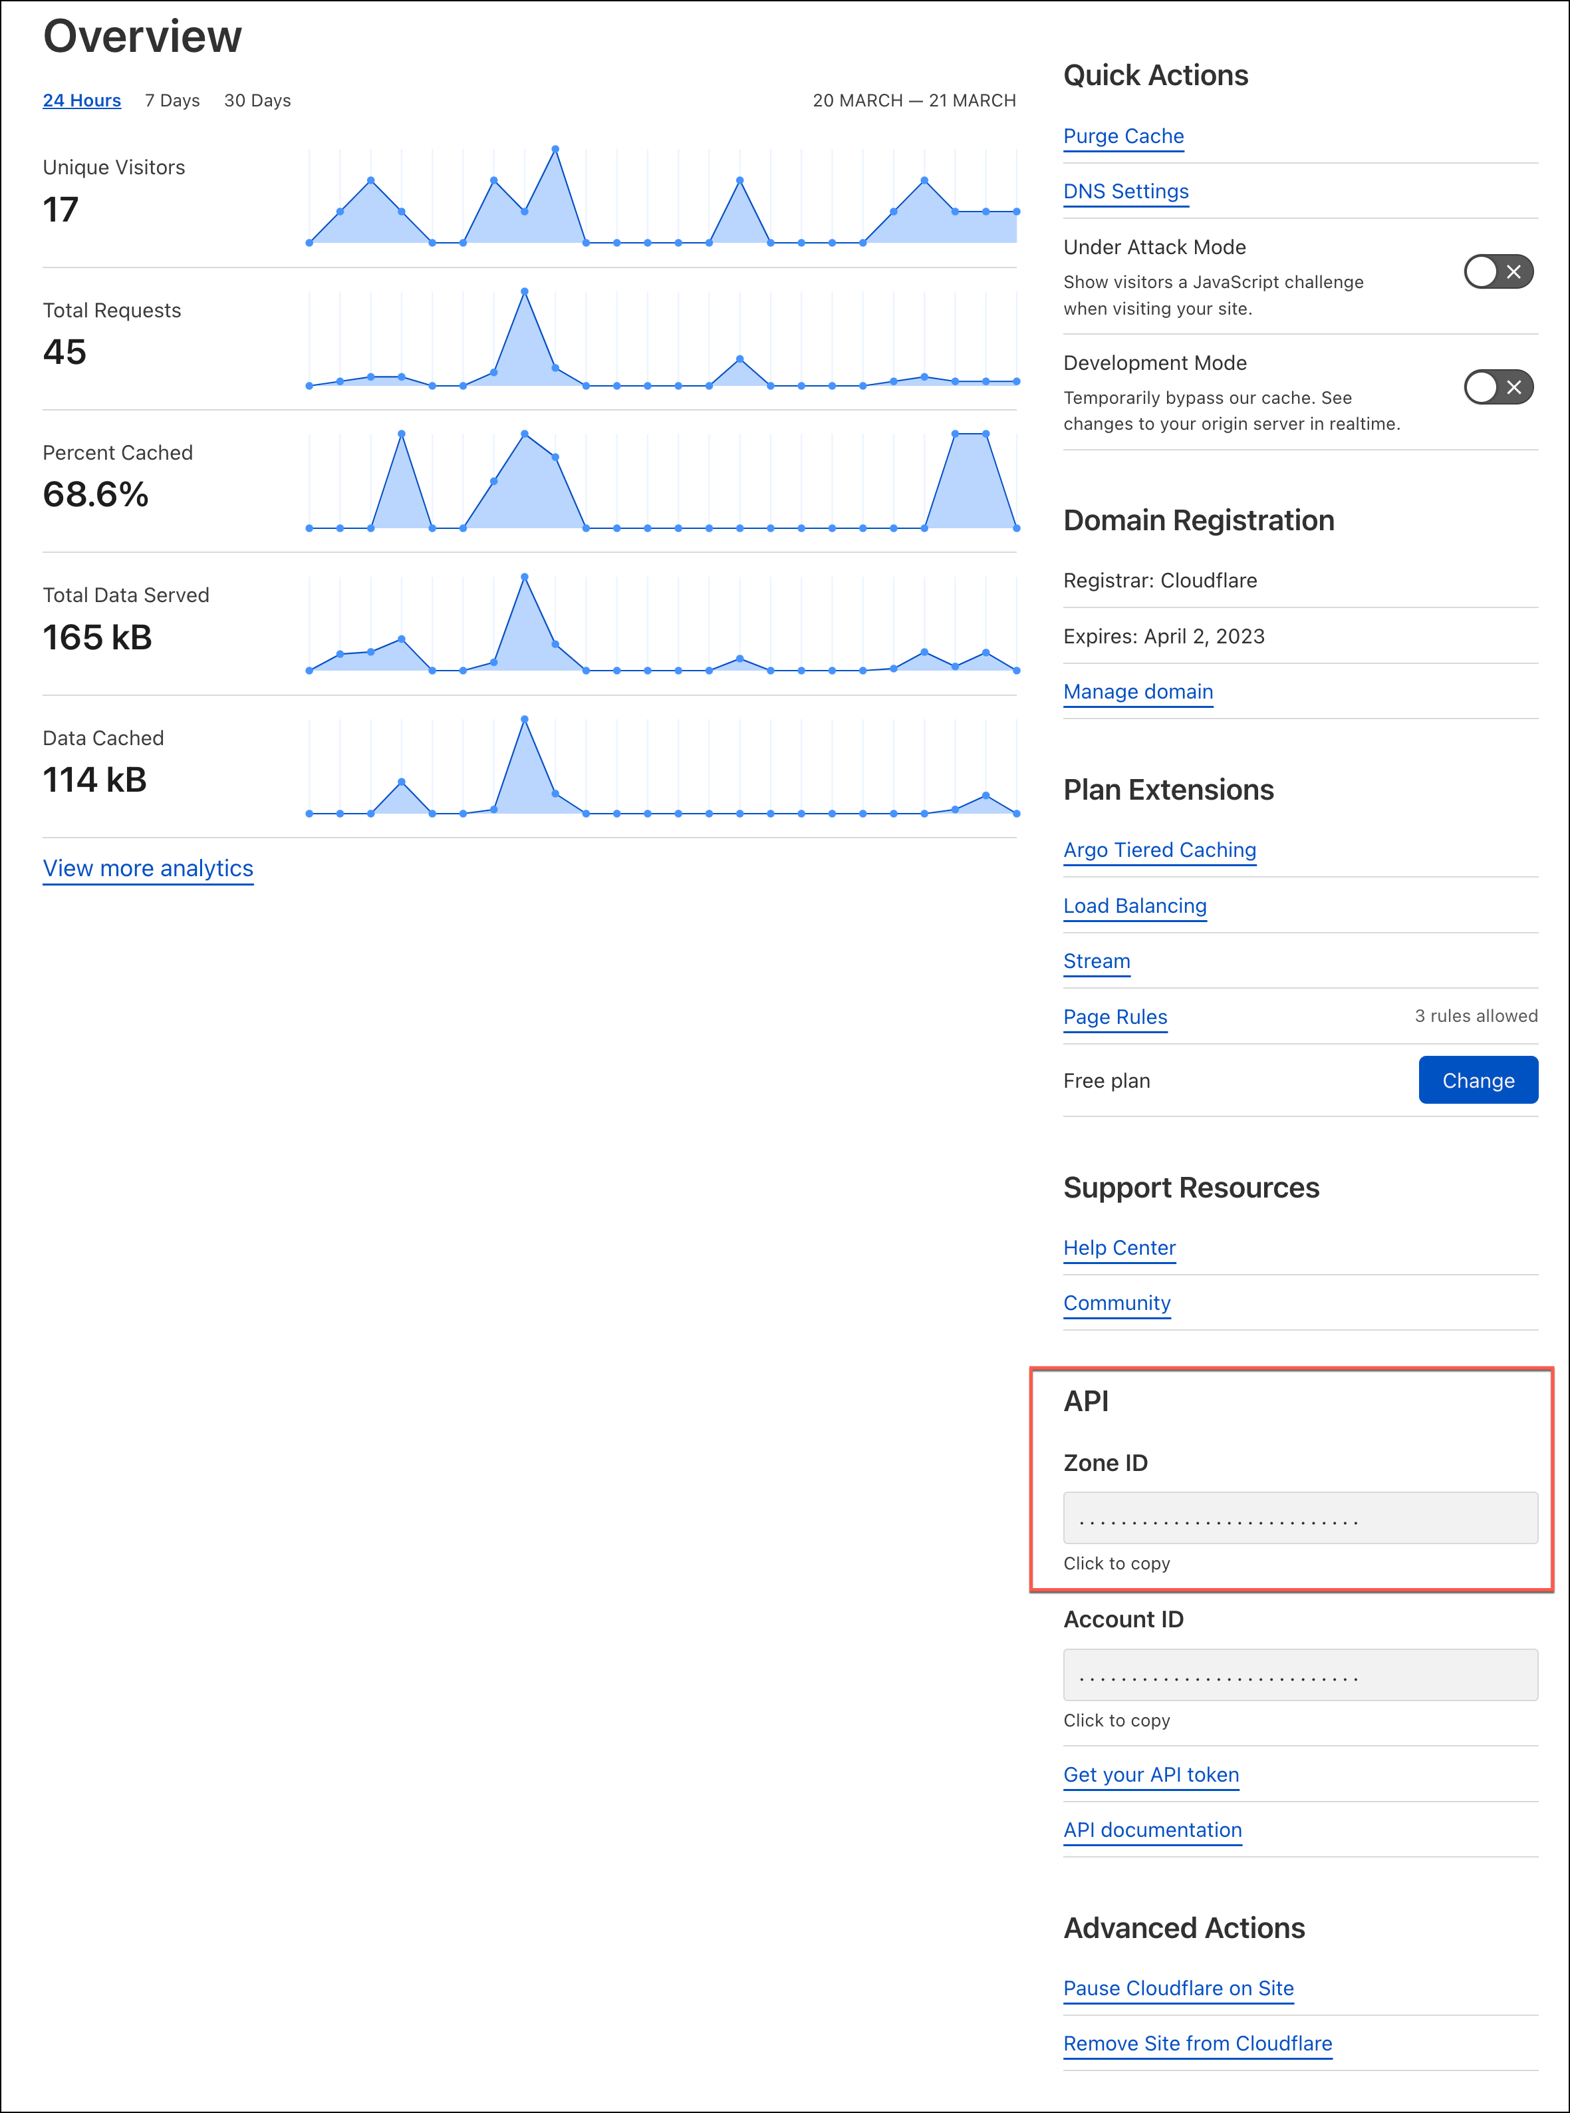This screenshot has width=1570, height=2113.
Task: Open Manage domain
Action: 1138,691
